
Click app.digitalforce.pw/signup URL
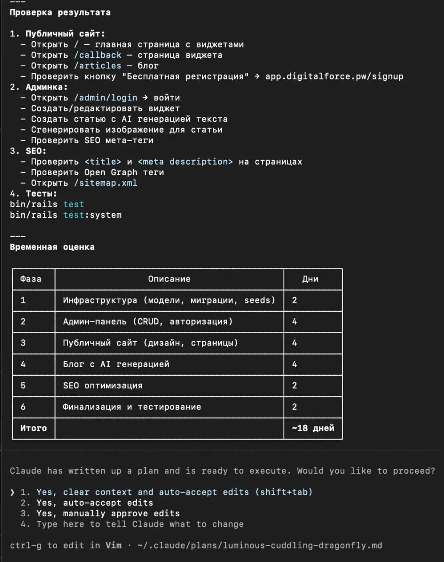click(334, 76)
